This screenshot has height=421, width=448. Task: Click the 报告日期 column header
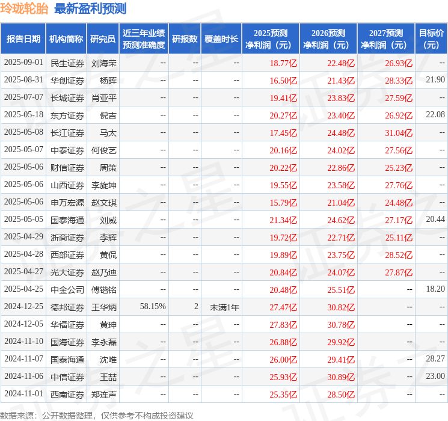(23, 39)
